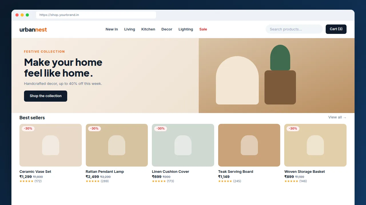Click the Linen Cushion Cover title
Image resolution: width=366 pixels, height=205 pixels.
pyautogui.click(x=170, y=172)
